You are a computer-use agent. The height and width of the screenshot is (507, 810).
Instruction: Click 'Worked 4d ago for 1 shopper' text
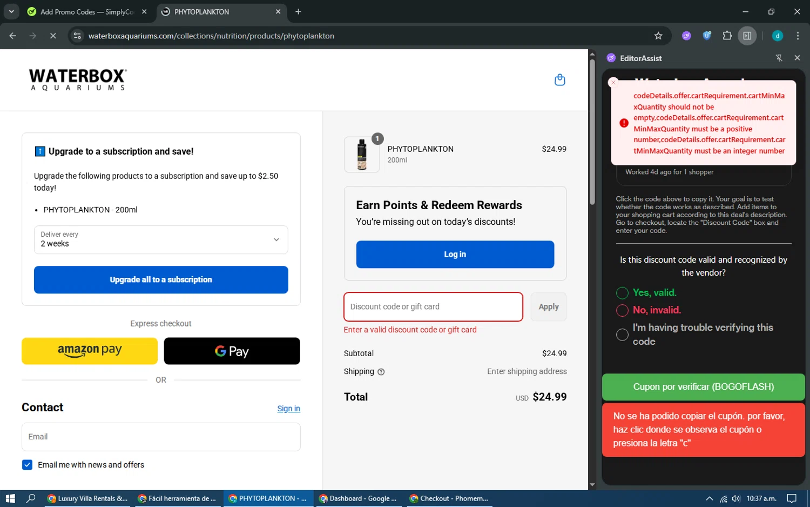(x=669, y=172)
